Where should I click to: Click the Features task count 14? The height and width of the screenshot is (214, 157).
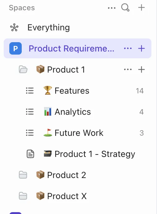click(140, 91)
